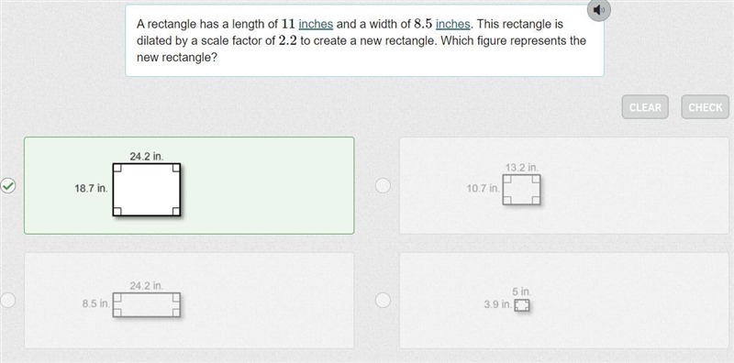Click the top-right answer option card
The width and height of the screenshot is (734, 363).
point(564,185)
